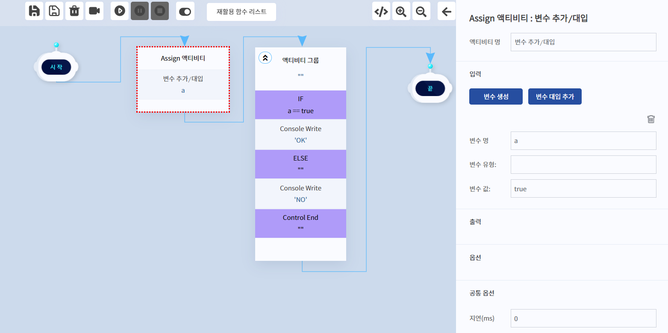This screenshot has width=668, height=333.
Task: Click the solid filled floppy-disk save icon
Action: 34,11
